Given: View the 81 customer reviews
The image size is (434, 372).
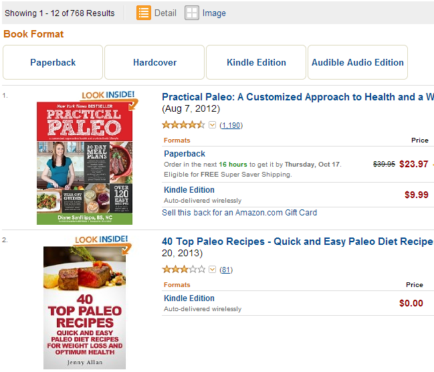Looking at the screenshot, I should click(x=226, y=270).
